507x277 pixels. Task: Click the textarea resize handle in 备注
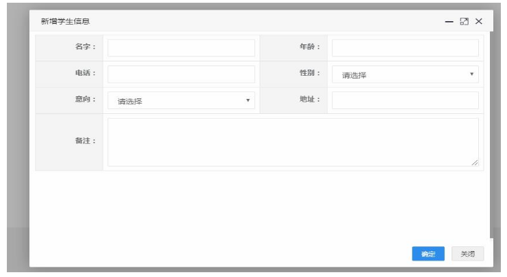tap(474, 162)
